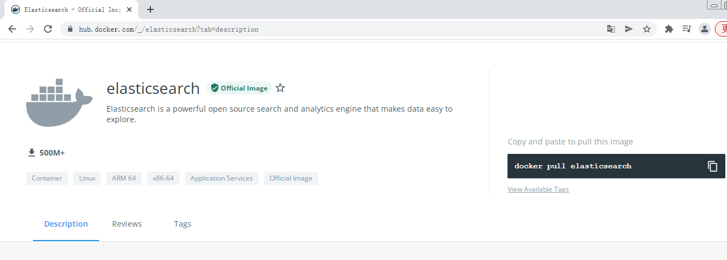Go back to previous page

(12, 29)
